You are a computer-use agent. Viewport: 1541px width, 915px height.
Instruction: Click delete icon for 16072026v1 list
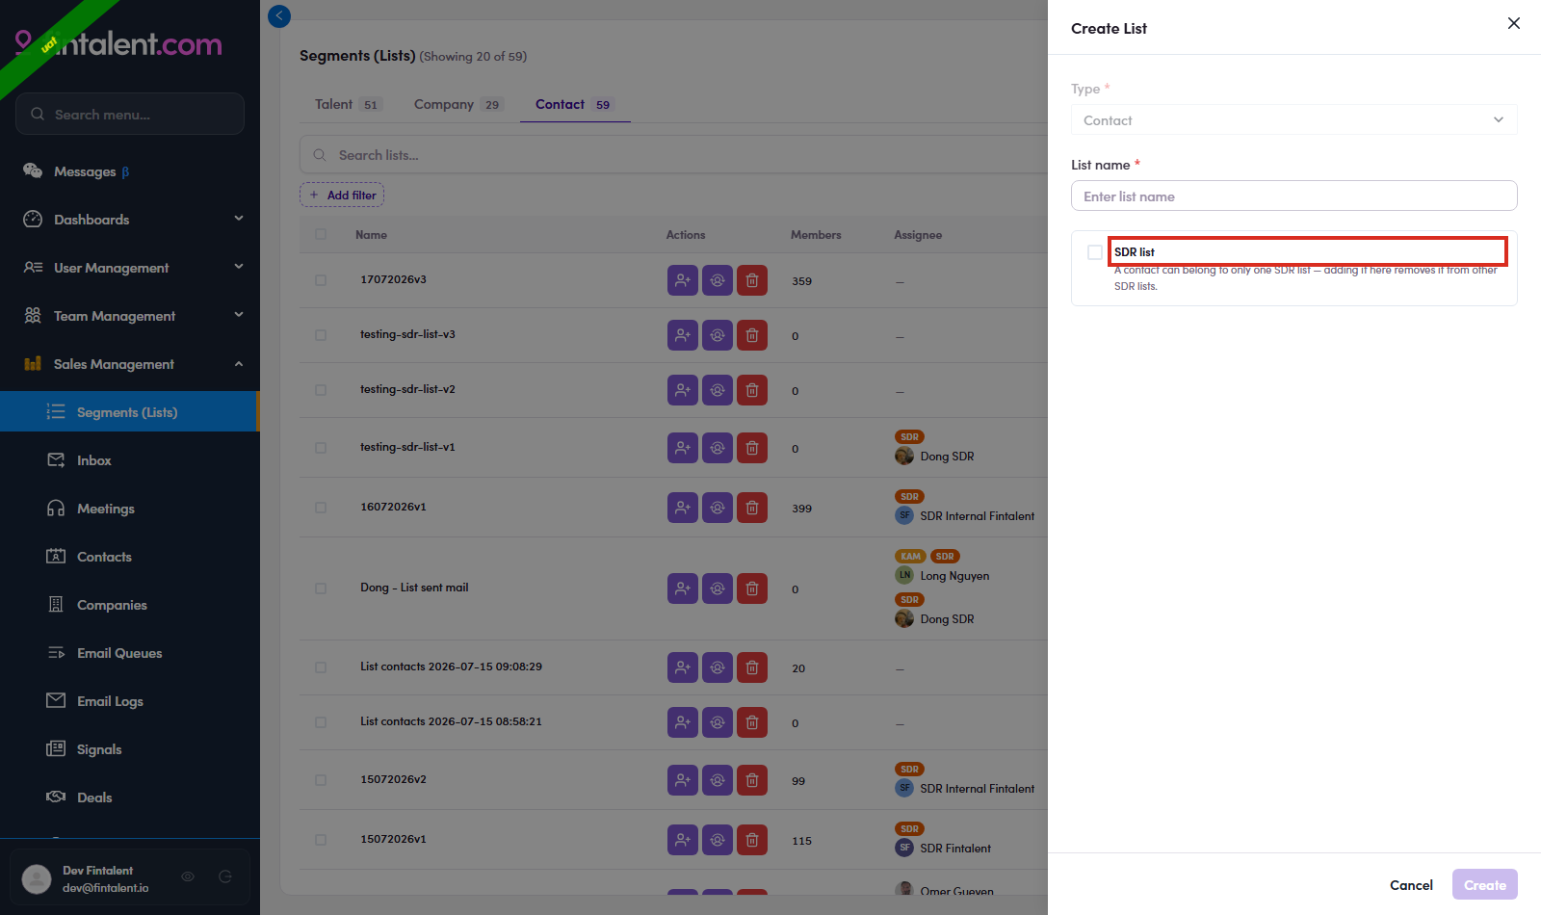[x=752, y=508]
